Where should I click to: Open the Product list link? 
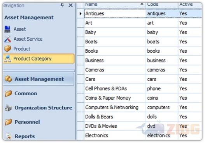pos(22,49)
